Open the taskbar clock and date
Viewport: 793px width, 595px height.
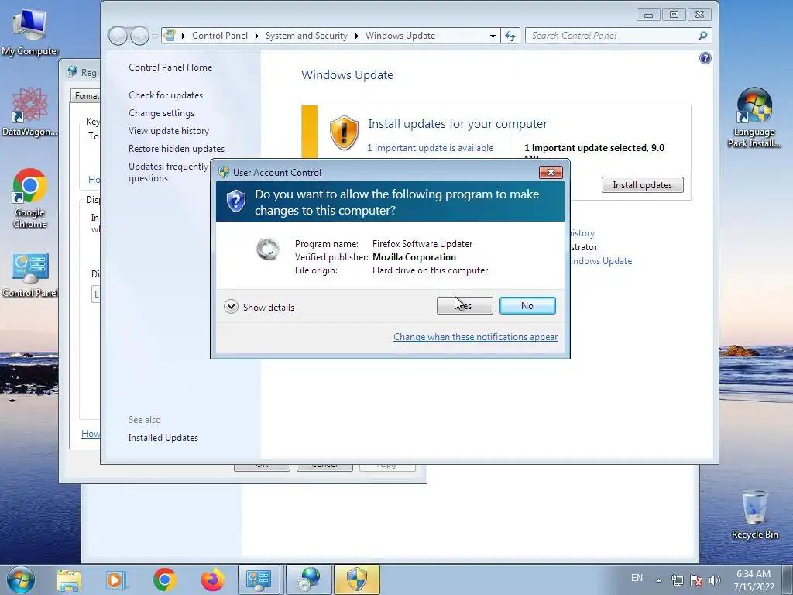point(754,580)
